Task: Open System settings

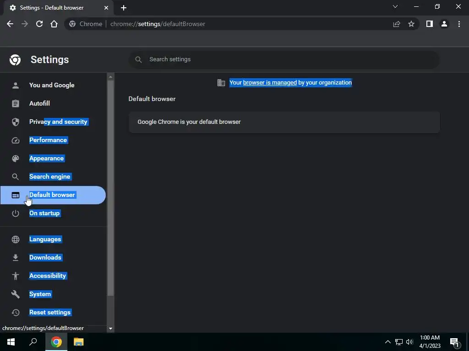Action: (x=40, y=294)
